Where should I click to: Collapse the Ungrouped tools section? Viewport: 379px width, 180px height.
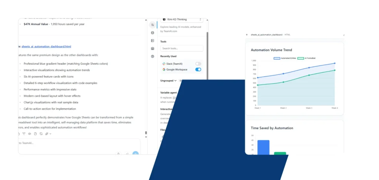(168, 81)
